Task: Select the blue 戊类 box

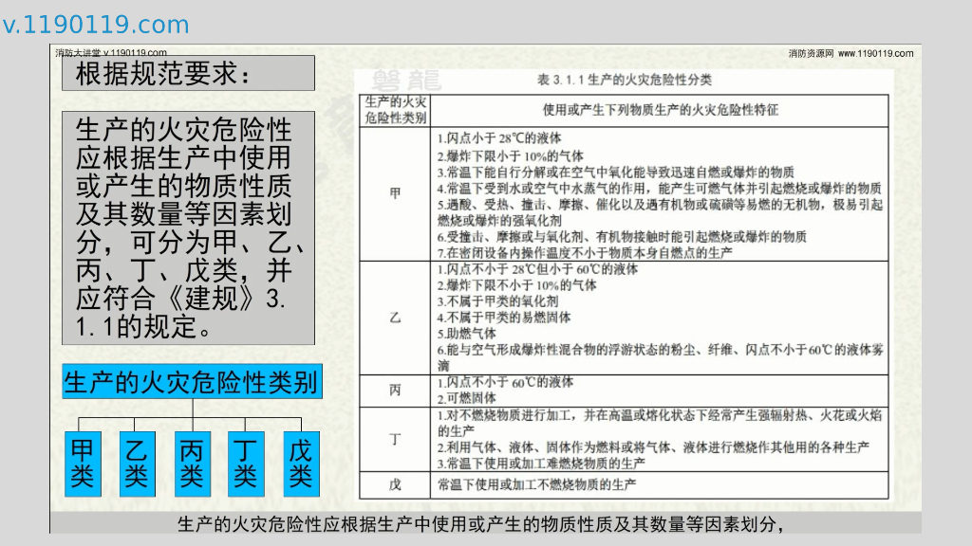Action: pos(301,464)
